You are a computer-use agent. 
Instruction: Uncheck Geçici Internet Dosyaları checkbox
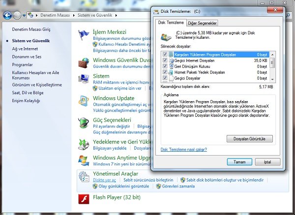pos(165,60)
